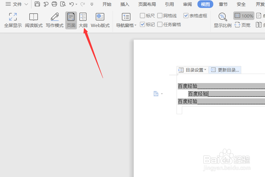265x177 pixels.
Task: Enable the 任务窗格 task pane checkbox
Action: point(160,24)
